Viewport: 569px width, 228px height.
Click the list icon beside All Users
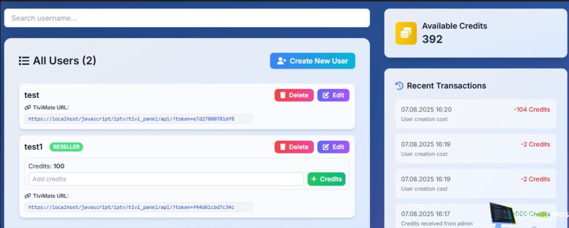(24, 61)
